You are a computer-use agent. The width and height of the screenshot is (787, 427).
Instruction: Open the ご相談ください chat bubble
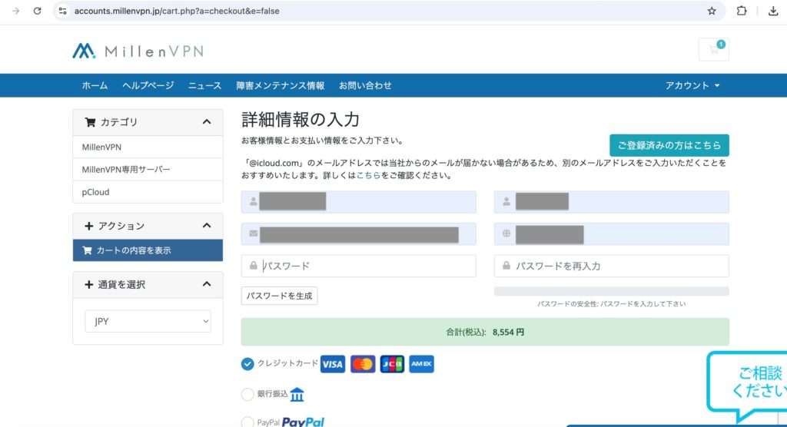point(748,386)
